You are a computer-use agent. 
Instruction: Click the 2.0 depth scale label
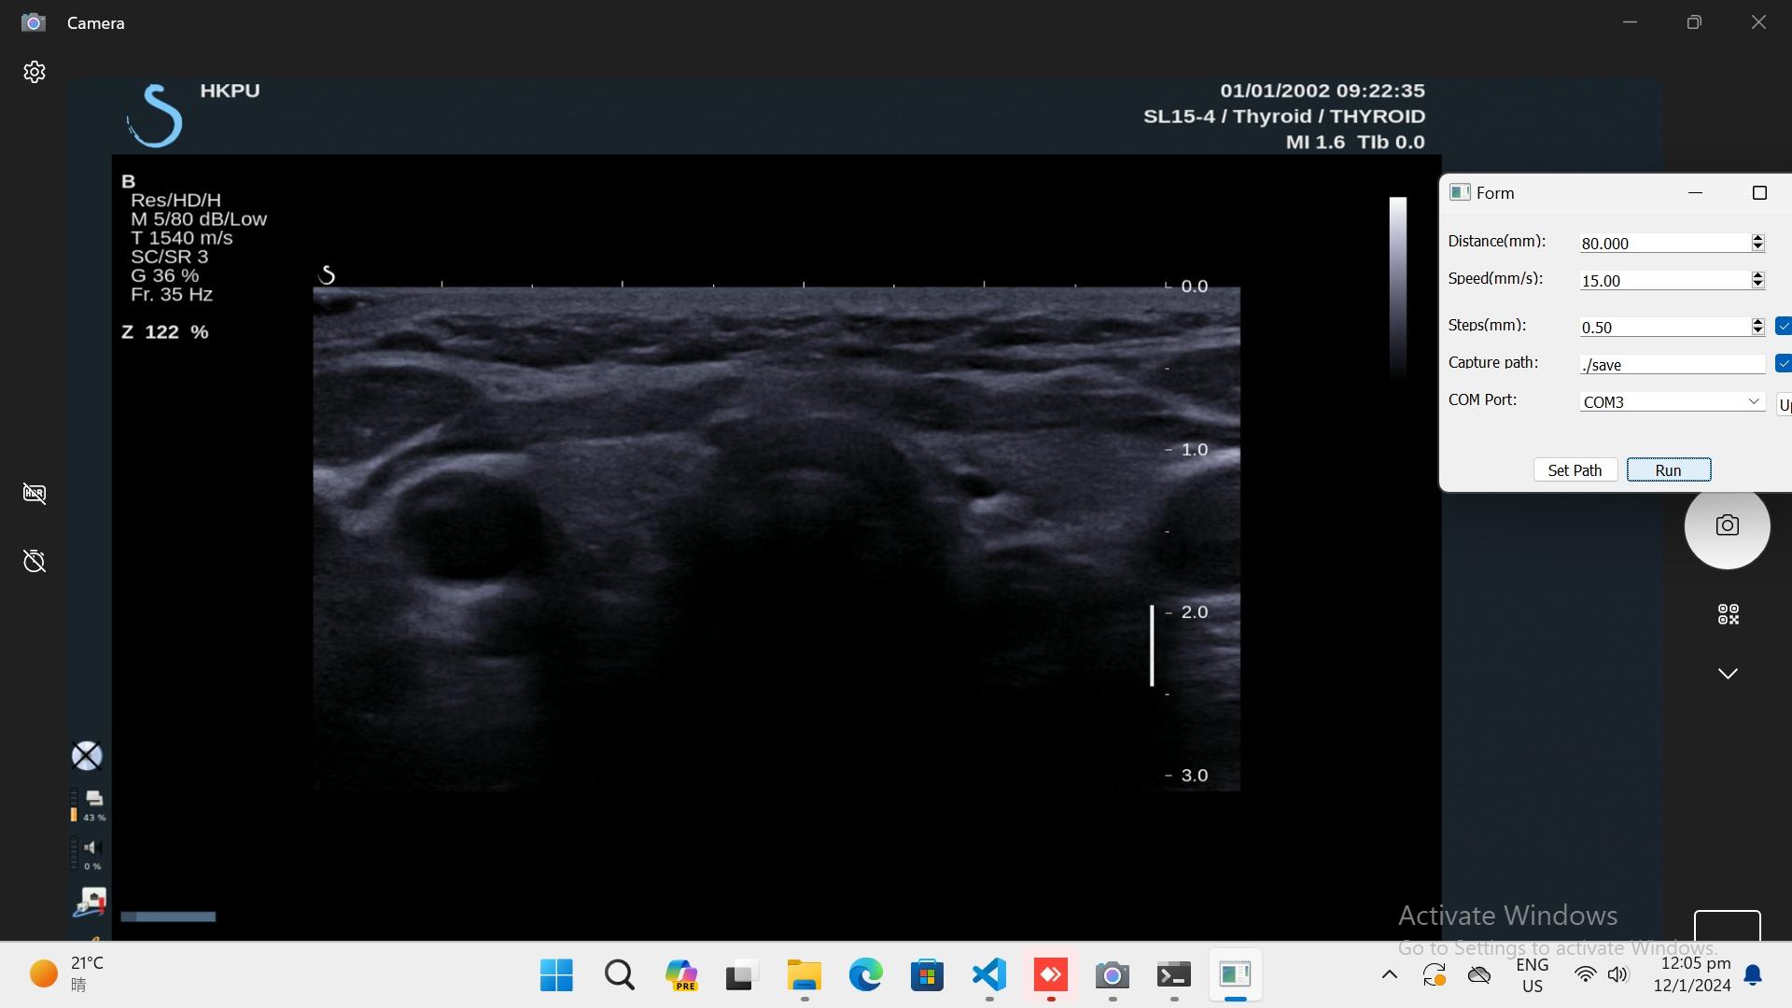1194,612
